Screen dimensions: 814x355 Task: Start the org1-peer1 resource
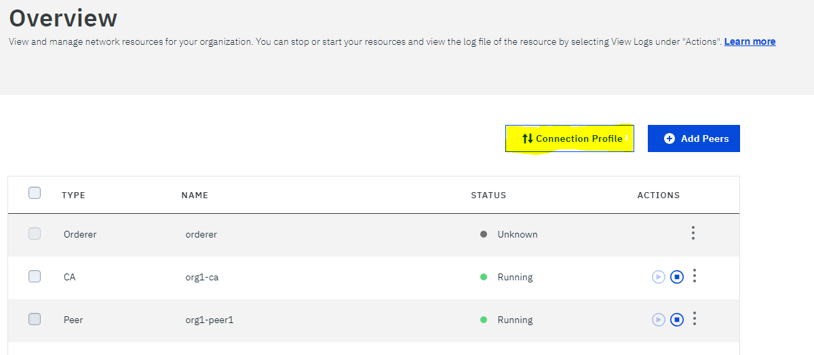(x=658, y=320)
